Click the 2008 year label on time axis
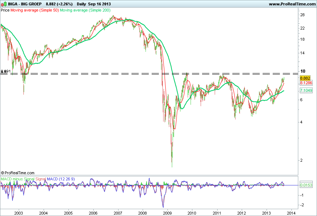This screenshot has height=216, width=317. click(x=143, y=213)
